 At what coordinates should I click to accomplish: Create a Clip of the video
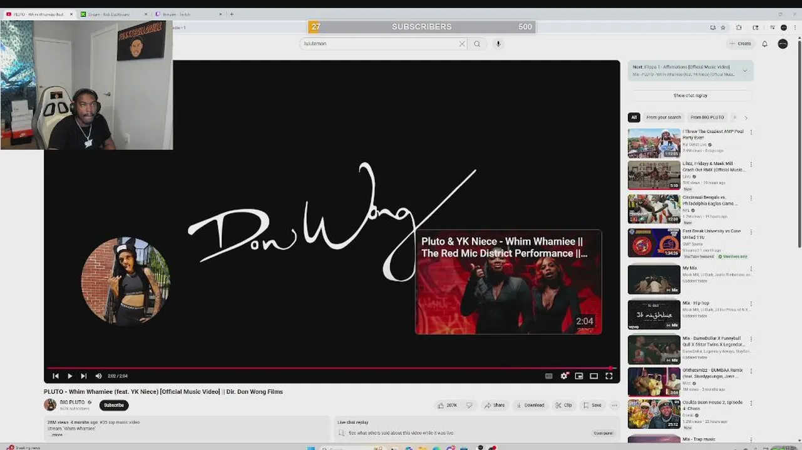[563, 405]
